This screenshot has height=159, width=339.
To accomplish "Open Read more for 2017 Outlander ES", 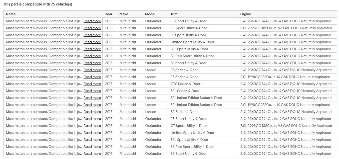I will pos(92,119).
